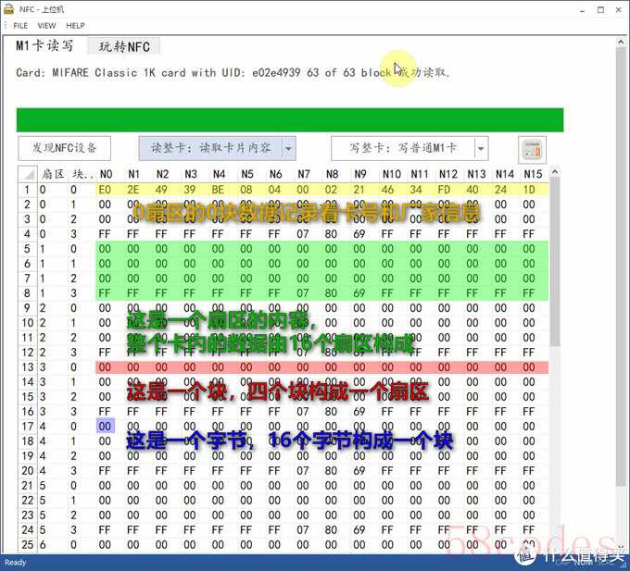Select the M1卡读写 tab

click(x=44, y=45)
